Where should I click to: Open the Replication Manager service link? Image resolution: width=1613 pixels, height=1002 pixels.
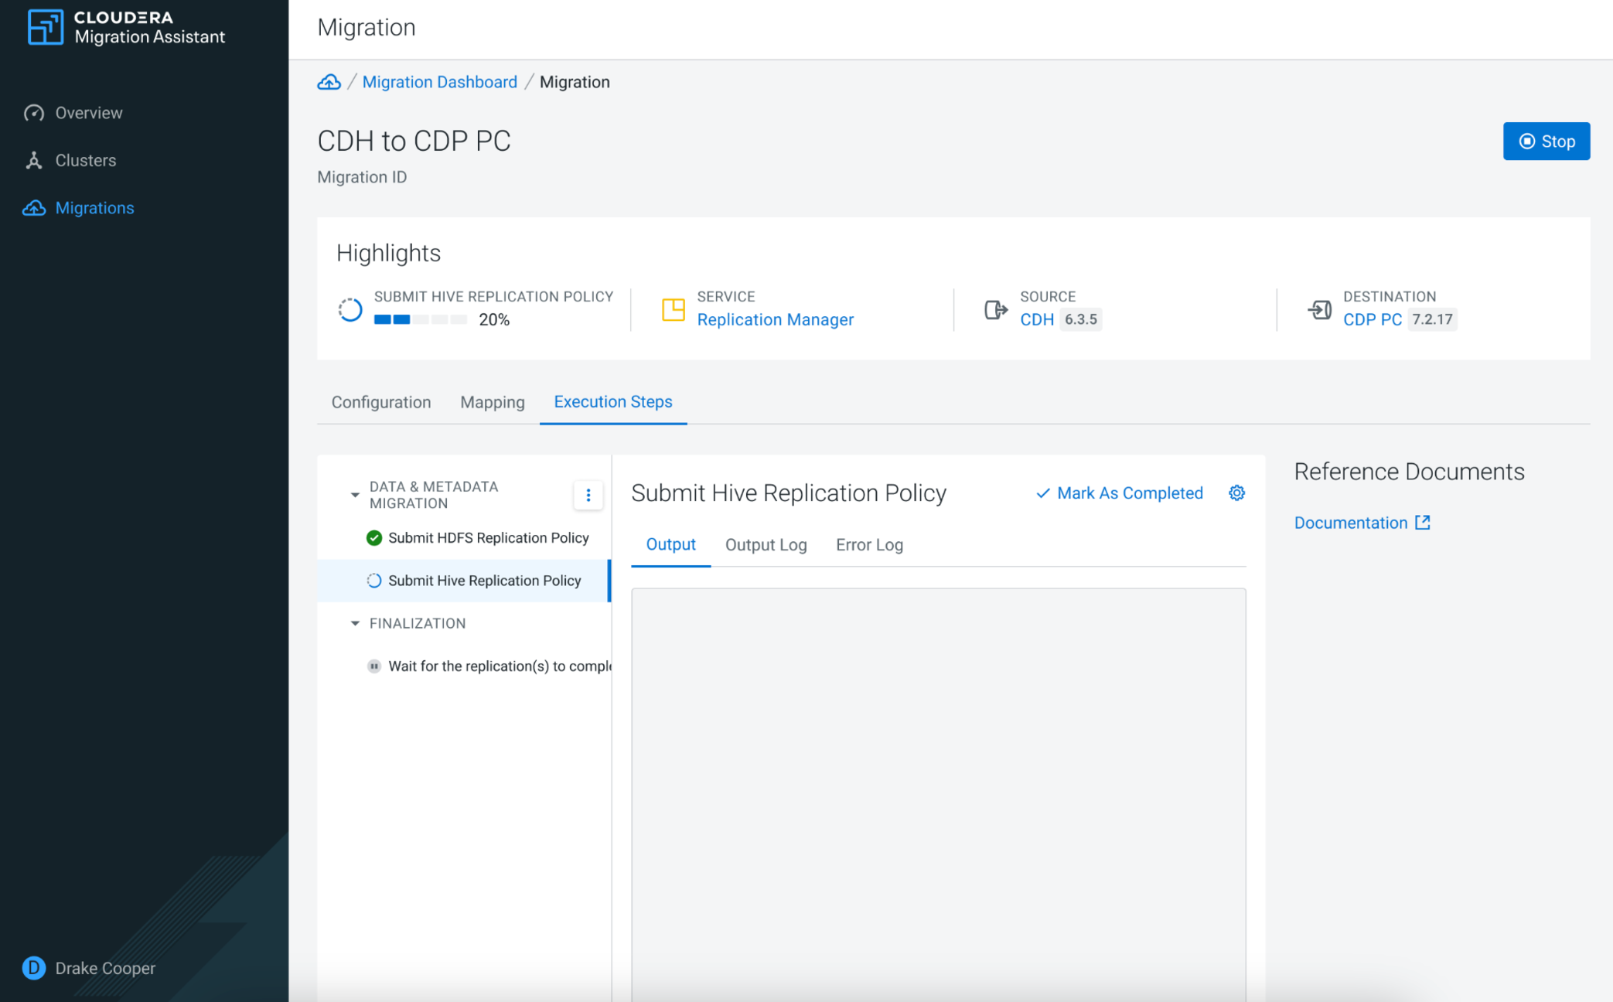(775, 319)
